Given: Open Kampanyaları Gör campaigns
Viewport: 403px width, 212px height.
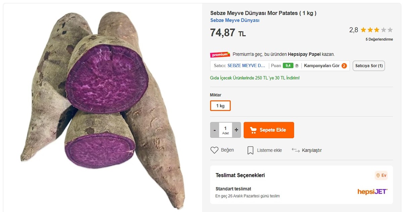Looking at the screenshot, I should pyautogui.click(x=323, y=66).
